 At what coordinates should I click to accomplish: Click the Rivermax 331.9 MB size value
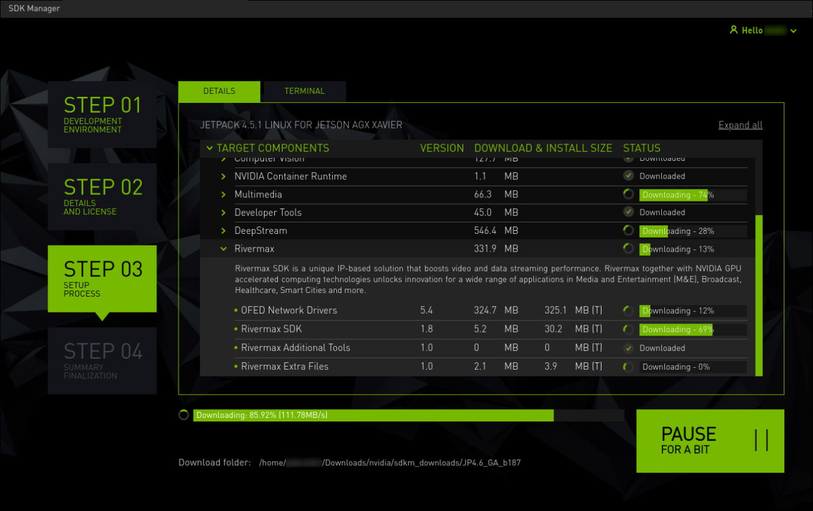(x=496, y=249)
